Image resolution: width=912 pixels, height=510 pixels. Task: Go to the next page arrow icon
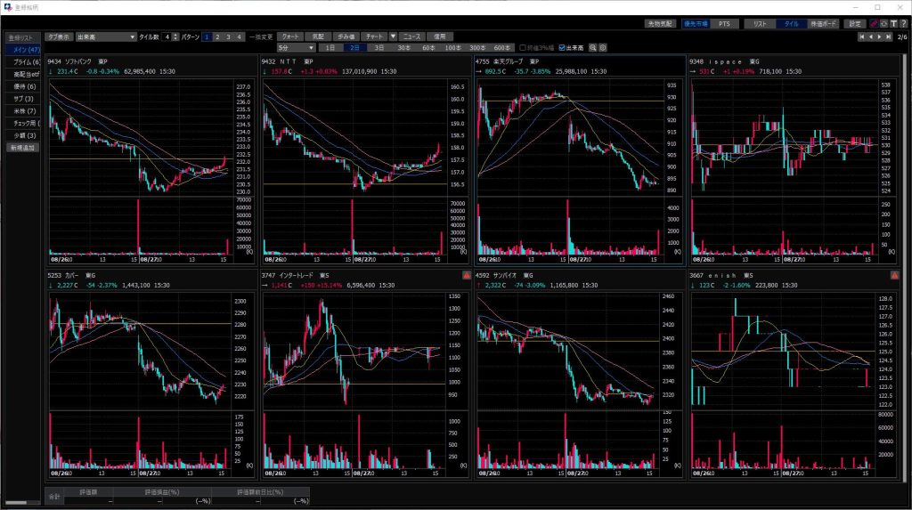click(x=879, y=37)
